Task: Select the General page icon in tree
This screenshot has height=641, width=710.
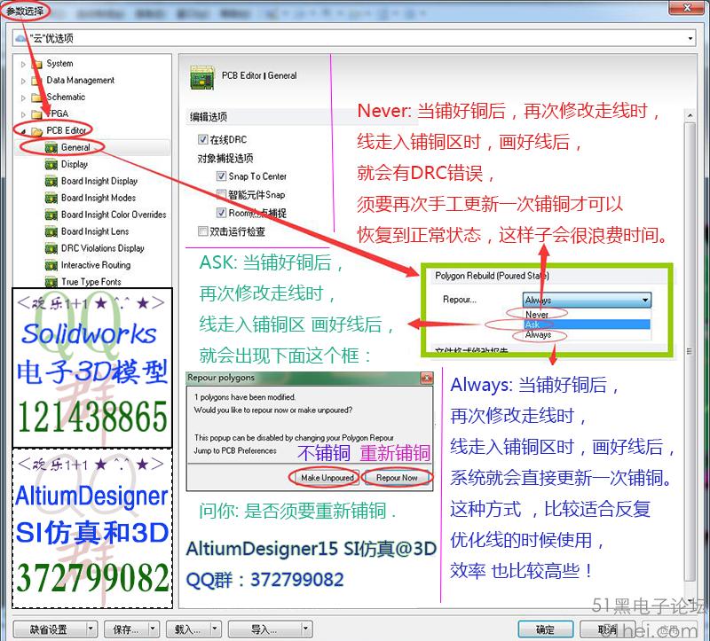Action: pyautogui.click(x=51, y=148)
